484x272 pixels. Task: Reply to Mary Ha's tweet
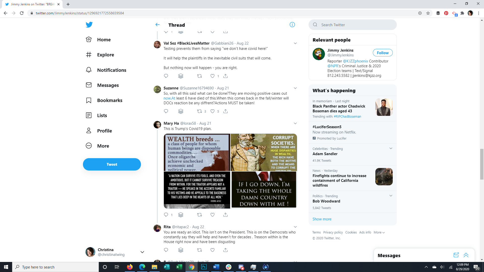[166, 215]
